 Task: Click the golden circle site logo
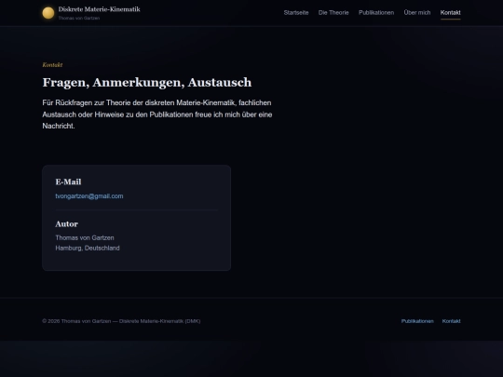coord(48,13)
